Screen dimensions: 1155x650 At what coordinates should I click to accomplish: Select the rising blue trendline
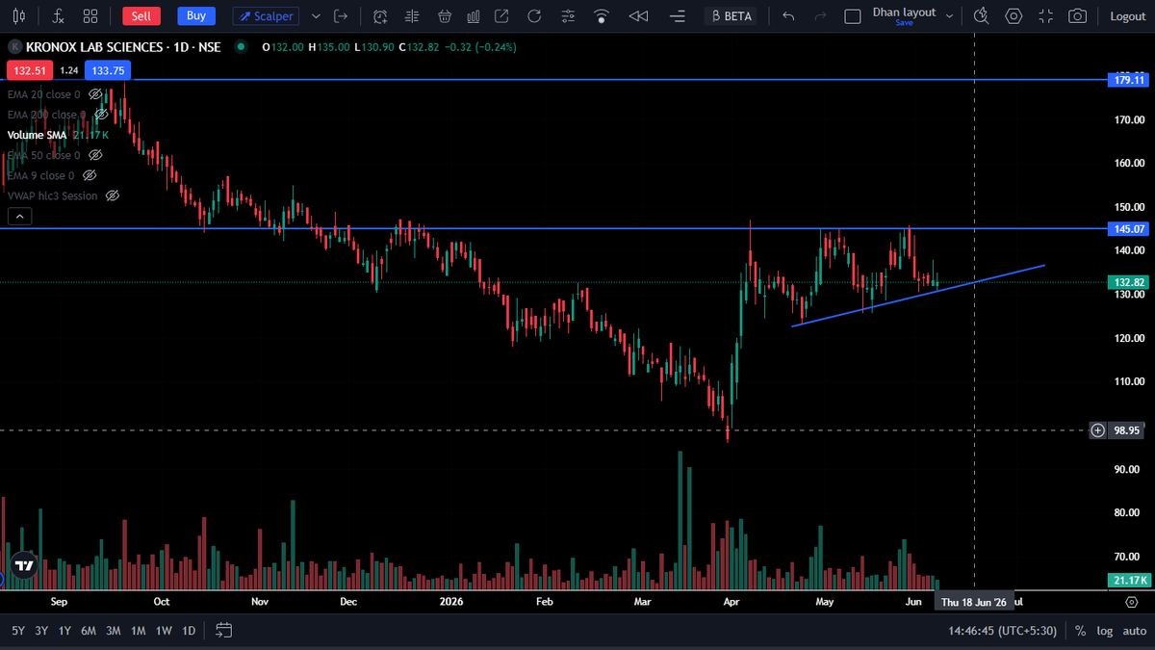coord(918,295)
